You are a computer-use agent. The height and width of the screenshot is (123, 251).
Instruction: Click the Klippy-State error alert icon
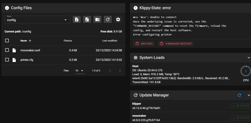pyautogui.click(x=136, y=8)
